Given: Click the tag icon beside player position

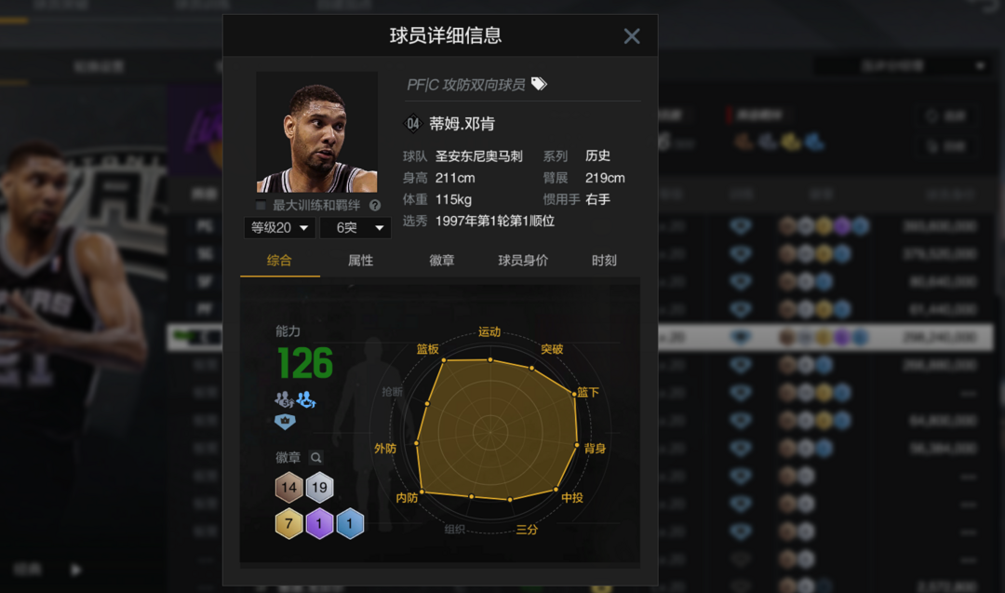Looking at the screenshot, I should [539, 84].
